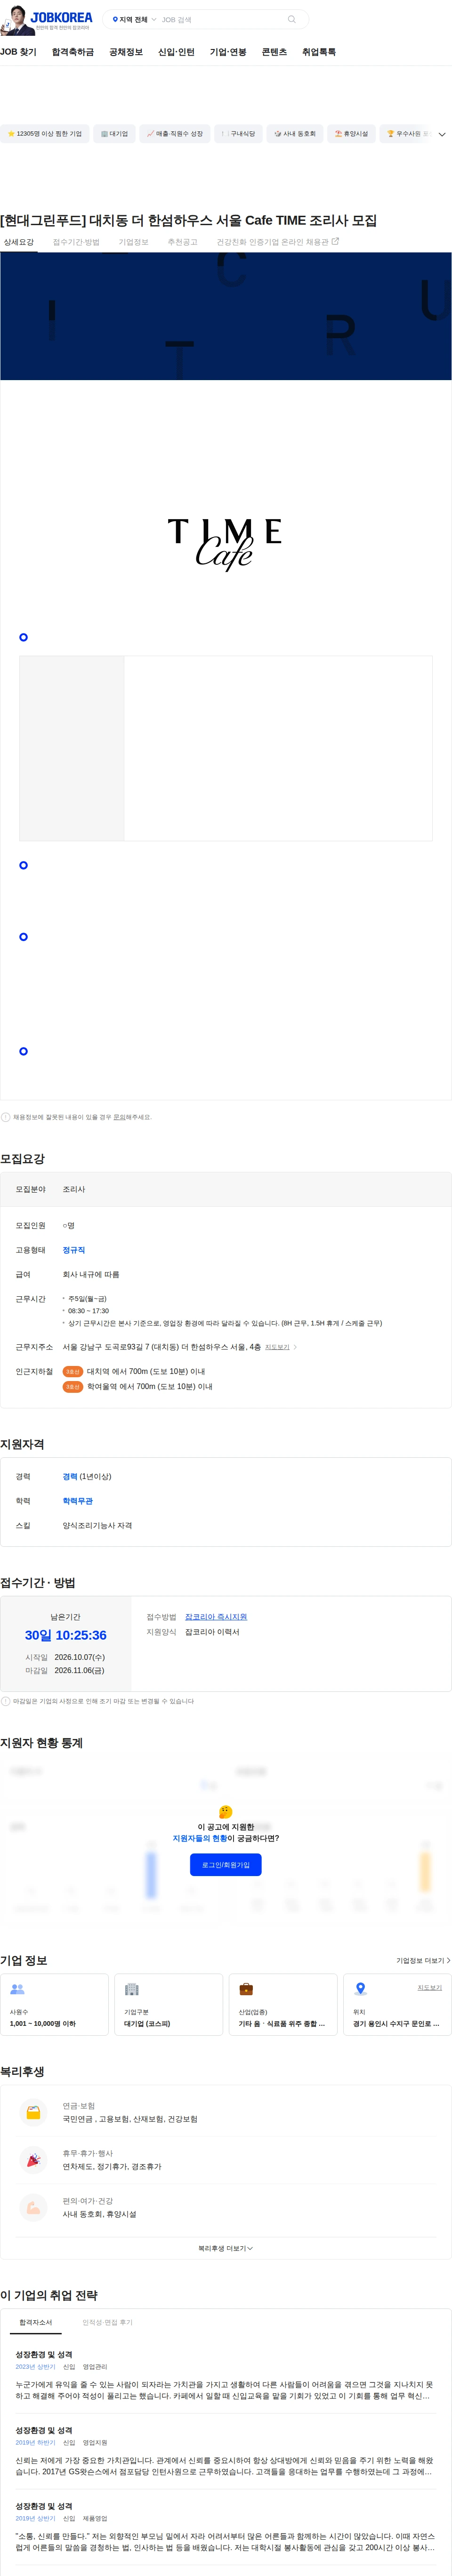
Task: Click the 정규직 employment type link
Action: pyautogui.click(x=74, y=1250)
